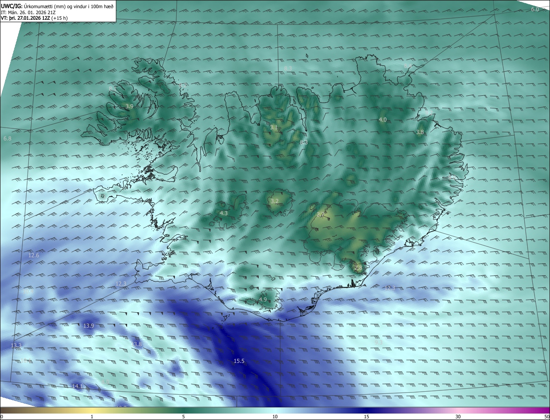Click the 9.3 value label over the southeast ocean
The width and height of the screenshot is (550, 420).
[x=378, y=342]
